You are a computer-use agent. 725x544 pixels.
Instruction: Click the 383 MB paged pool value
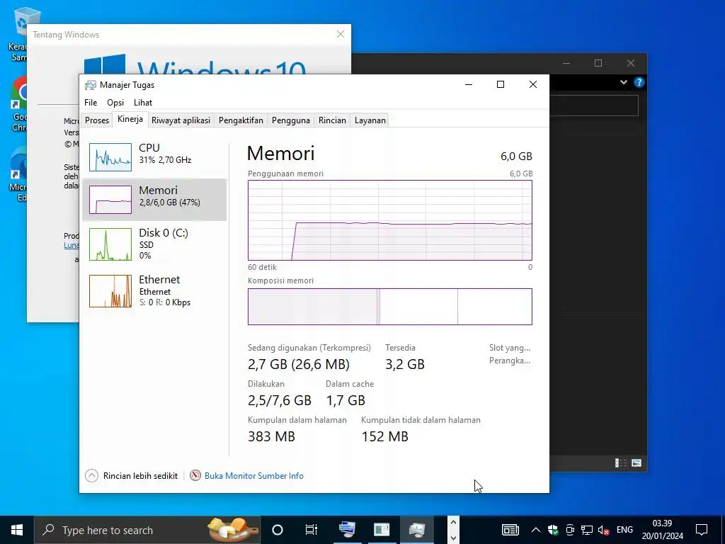pos(271,436)
